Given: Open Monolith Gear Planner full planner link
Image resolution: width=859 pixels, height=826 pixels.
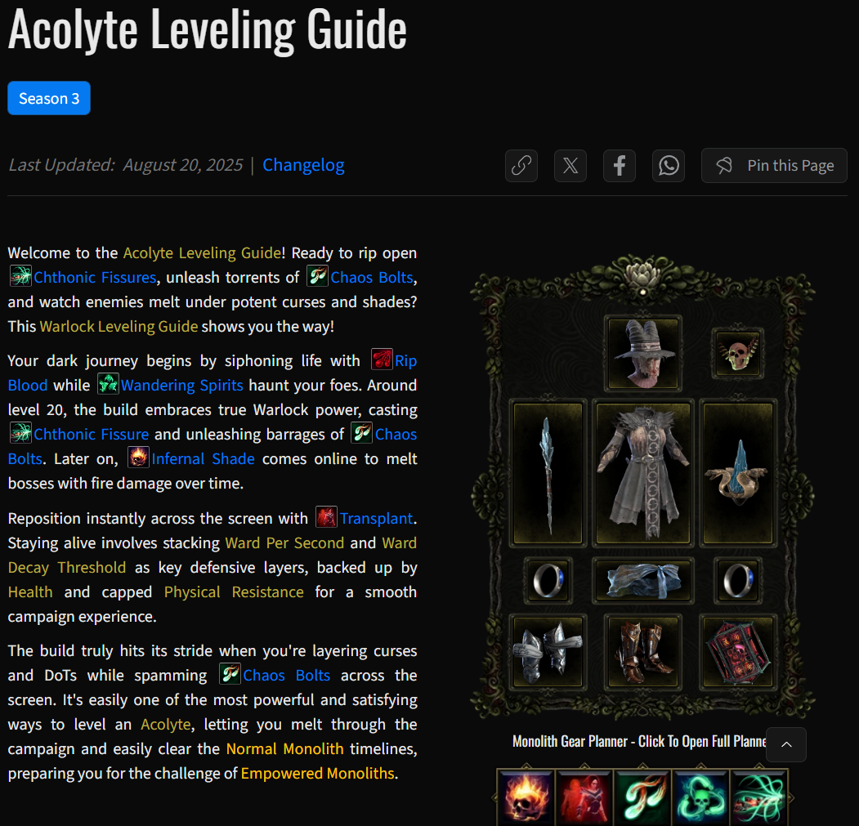Looking at the screenshot, I should (639, 742).
